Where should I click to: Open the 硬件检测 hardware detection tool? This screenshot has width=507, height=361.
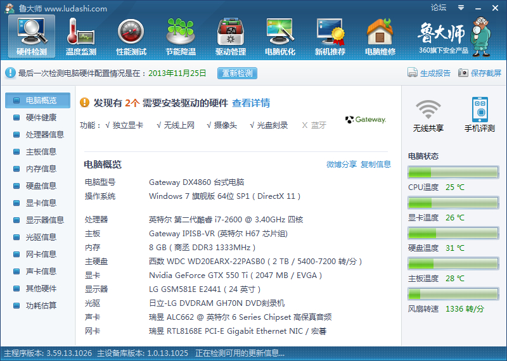click(x=32, y=37)
